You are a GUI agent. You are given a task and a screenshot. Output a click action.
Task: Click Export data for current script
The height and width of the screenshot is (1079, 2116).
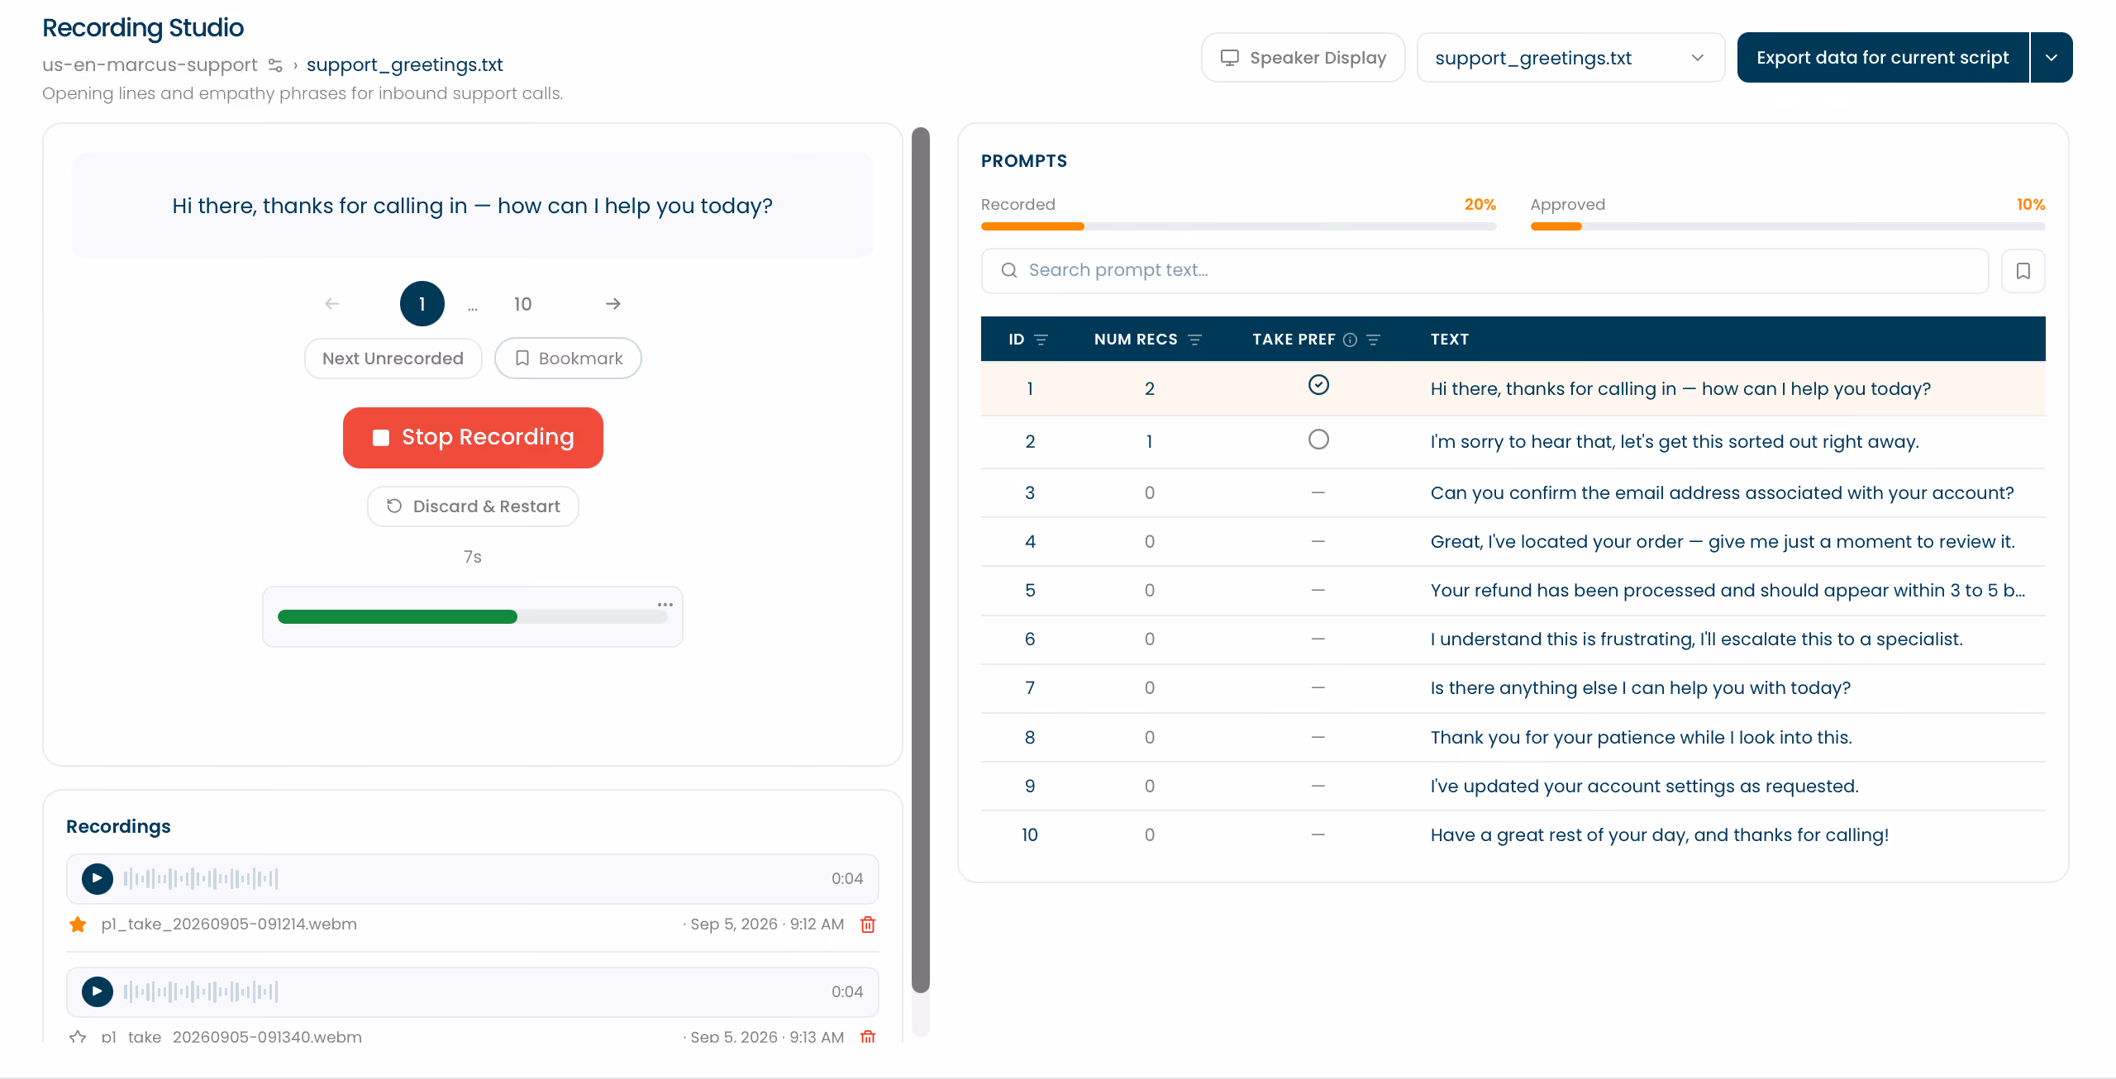click(x=1883, y=58)
